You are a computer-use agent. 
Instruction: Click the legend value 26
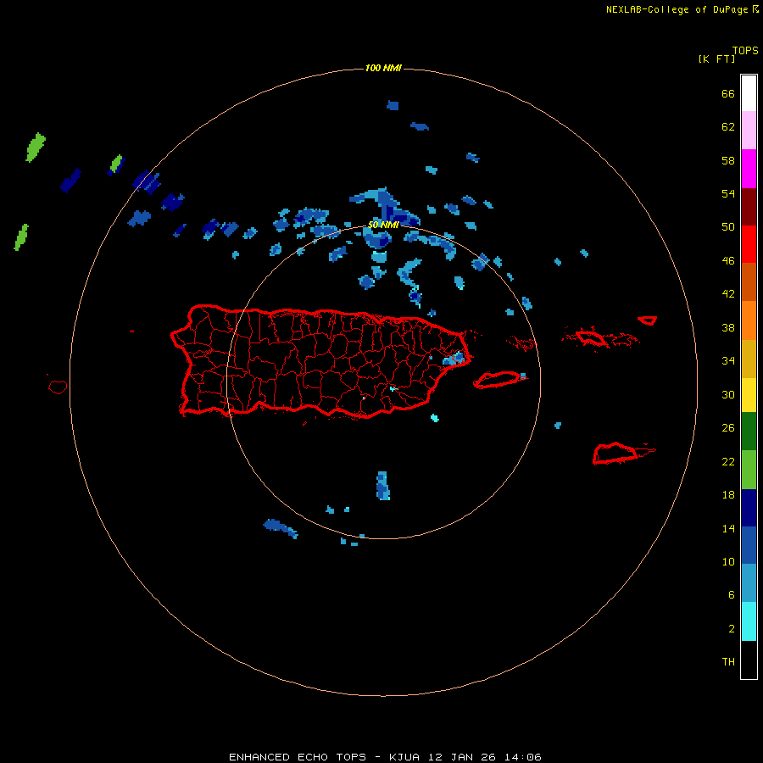click(728, 428)
